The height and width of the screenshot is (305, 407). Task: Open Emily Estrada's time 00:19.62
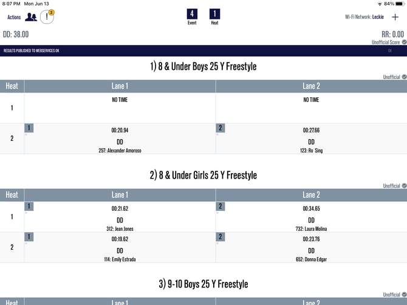[x=120, y=239]
